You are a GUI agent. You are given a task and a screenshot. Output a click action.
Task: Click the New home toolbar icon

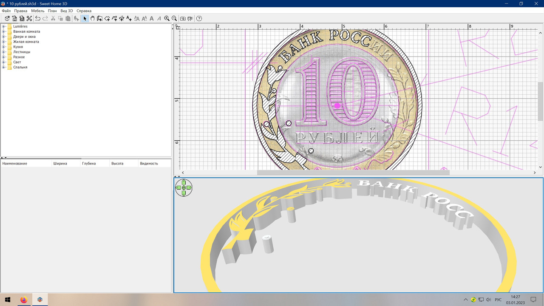coord(7,18)
